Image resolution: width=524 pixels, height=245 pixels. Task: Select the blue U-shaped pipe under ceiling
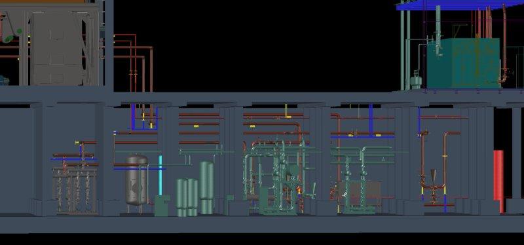tap(144, 117)
